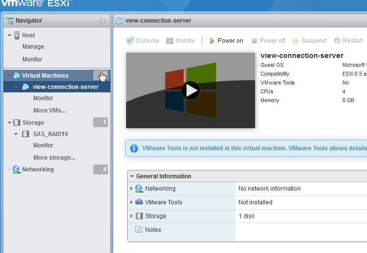Click the Storage count badge showing 1
The height and width of the screenshot is (253, 367).
(101, 122)
